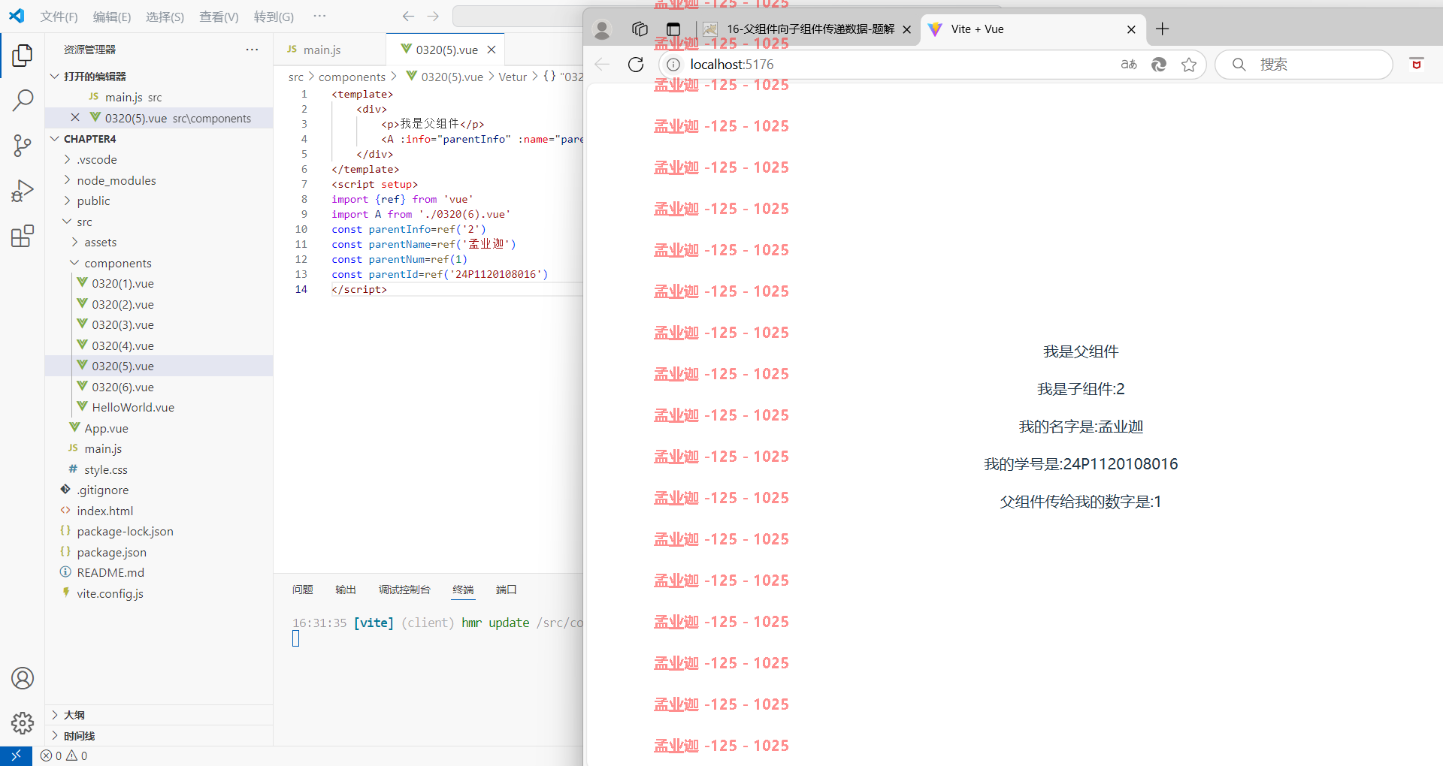Close 0320(5).vue in open editors list
Screen dimensions: 1443x766
pos(75,117)
